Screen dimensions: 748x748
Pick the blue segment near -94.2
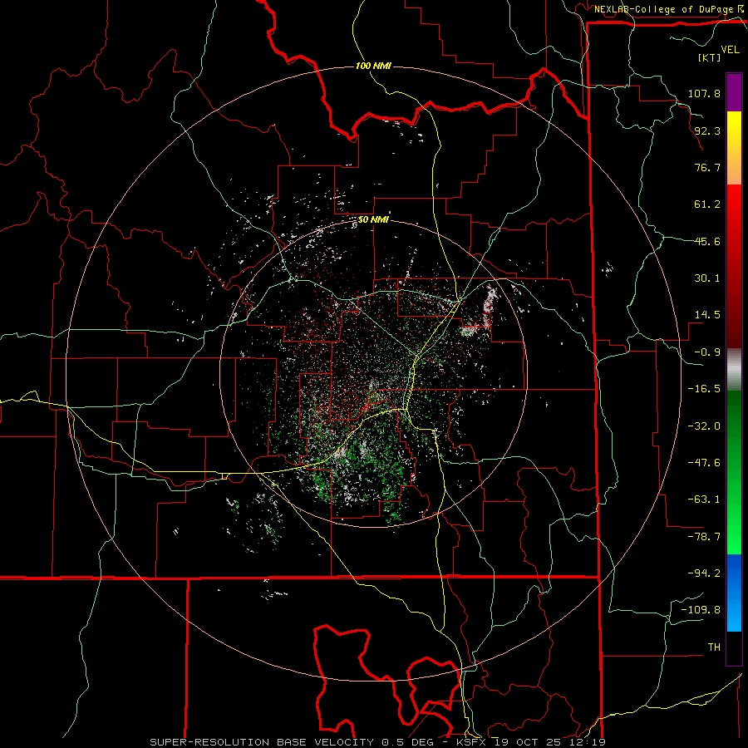point(734,573)
